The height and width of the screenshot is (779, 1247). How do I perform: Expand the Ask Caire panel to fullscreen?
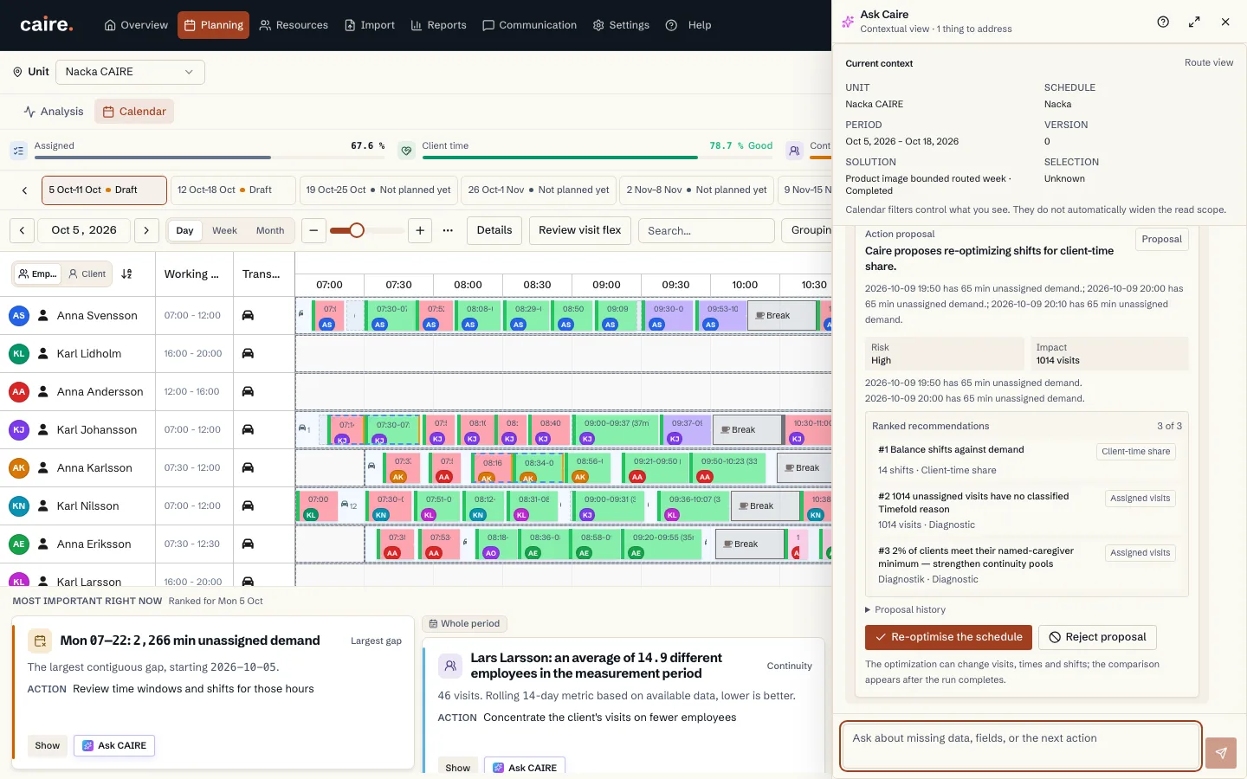click(x=1194, y=22)
